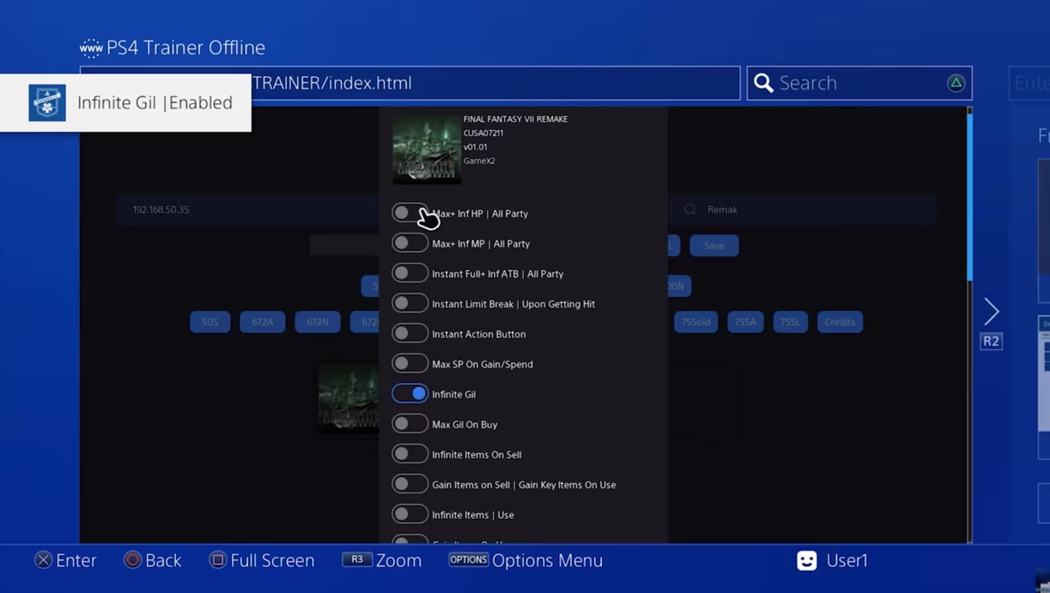1050x593 pixels.
Task: Click the Full Screen label
Action: (272, 560)
